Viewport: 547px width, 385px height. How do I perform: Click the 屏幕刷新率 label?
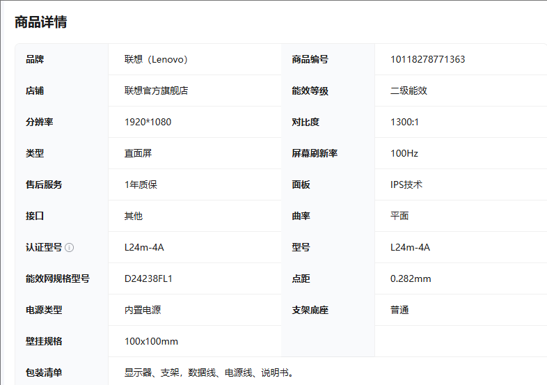pos(315,153)
